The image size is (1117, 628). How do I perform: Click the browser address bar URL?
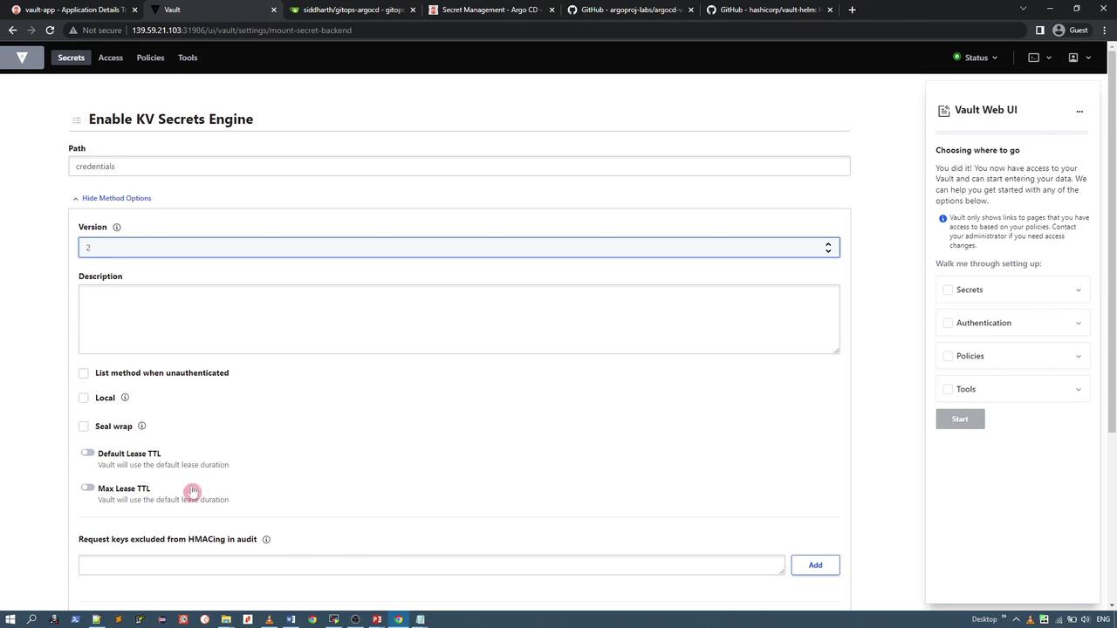(x=242, y=31)
